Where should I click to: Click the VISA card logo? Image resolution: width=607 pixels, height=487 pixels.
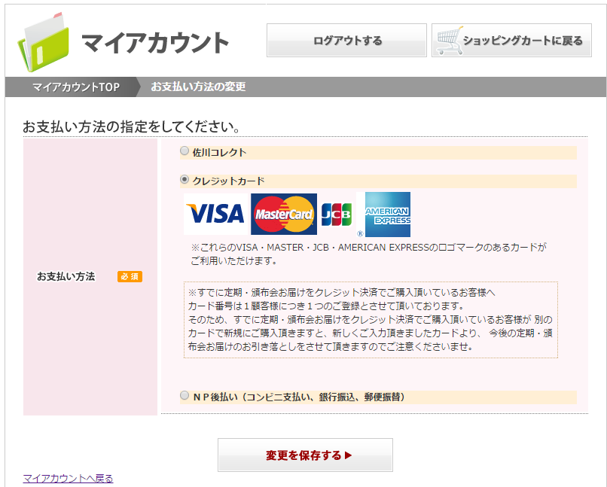pyautogui.click(x=215, y=214)
